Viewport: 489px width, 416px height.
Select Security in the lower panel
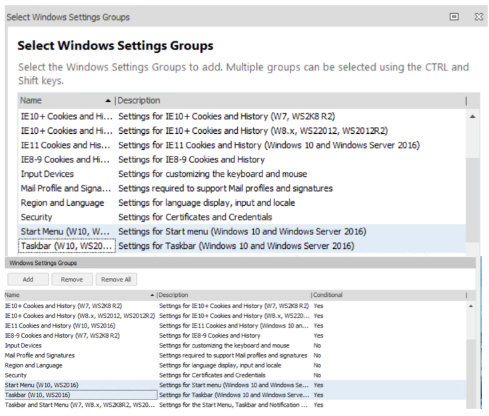point(235,375)
